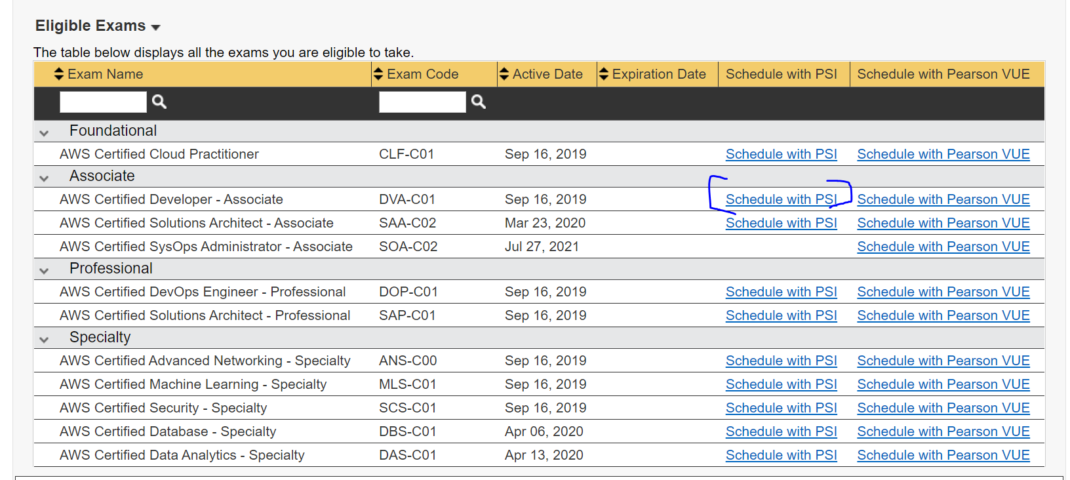This screenshot has width=1070, height=480.
Task: Select exam code DVA-C01
Action: pyautogui.click(x=407, y=199)
